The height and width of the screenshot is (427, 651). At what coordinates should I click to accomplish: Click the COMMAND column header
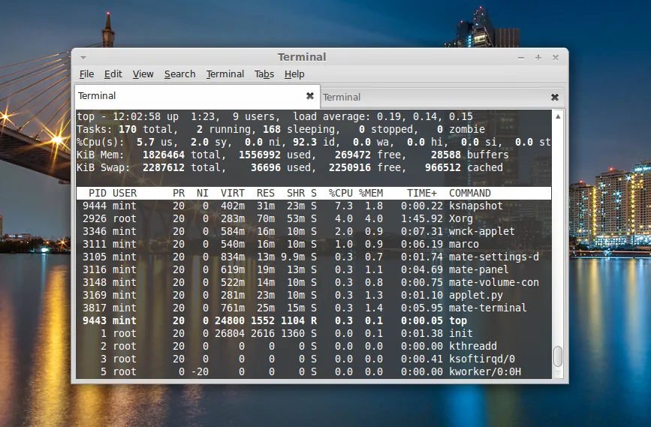point(470,193)
